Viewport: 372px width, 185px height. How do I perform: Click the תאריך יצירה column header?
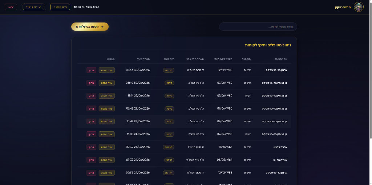[143, 59]
